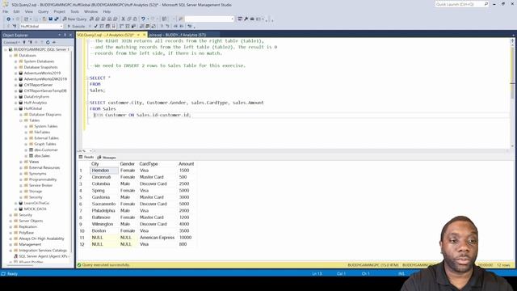Image resolution: width=517 pixels, height=291 pixels.
Task: Click the AdventureWorks2019 database icon
Action: click(x=21, y=74)
